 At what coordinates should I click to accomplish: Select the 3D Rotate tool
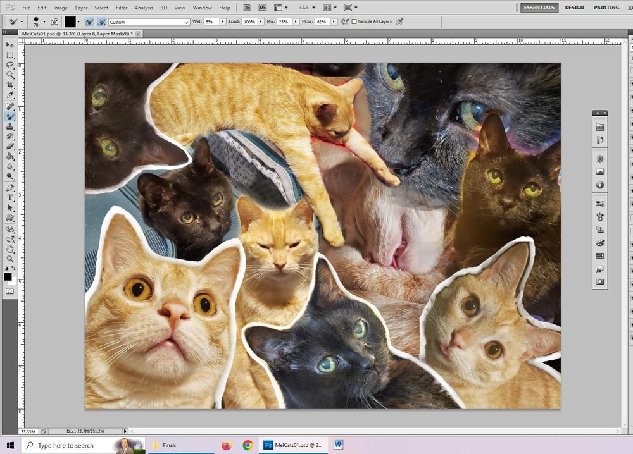[9, 230]
